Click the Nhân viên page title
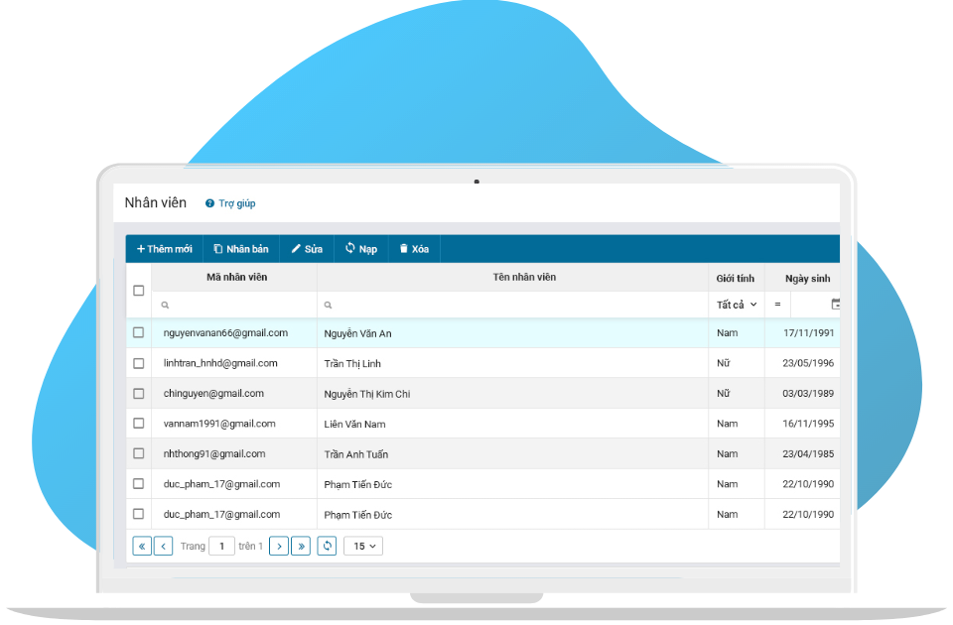The height and width of the screenshot is (625, 953). click(156, 202)
